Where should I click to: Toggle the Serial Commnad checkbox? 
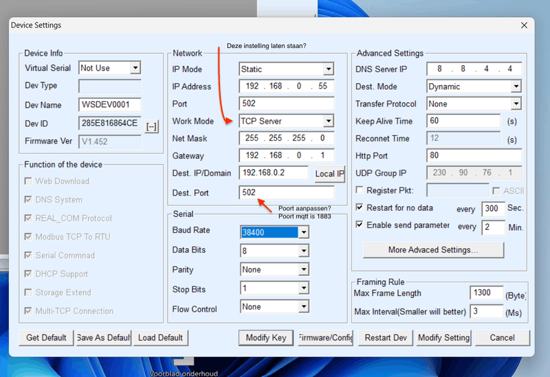(x=28, y=255)
